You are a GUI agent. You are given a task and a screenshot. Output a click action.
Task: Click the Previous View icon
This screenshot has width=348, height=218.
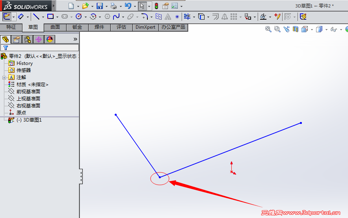tap(287, 29)
